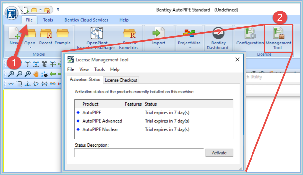Screen dimensions: 303x175
Task: Click the Activate button
Action: 219,153
